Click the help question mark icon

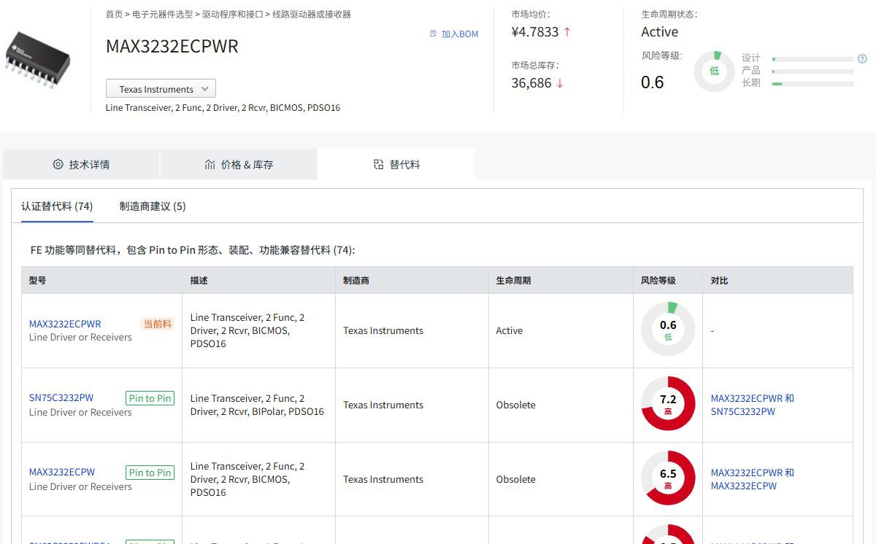click(x=862, y=59)
